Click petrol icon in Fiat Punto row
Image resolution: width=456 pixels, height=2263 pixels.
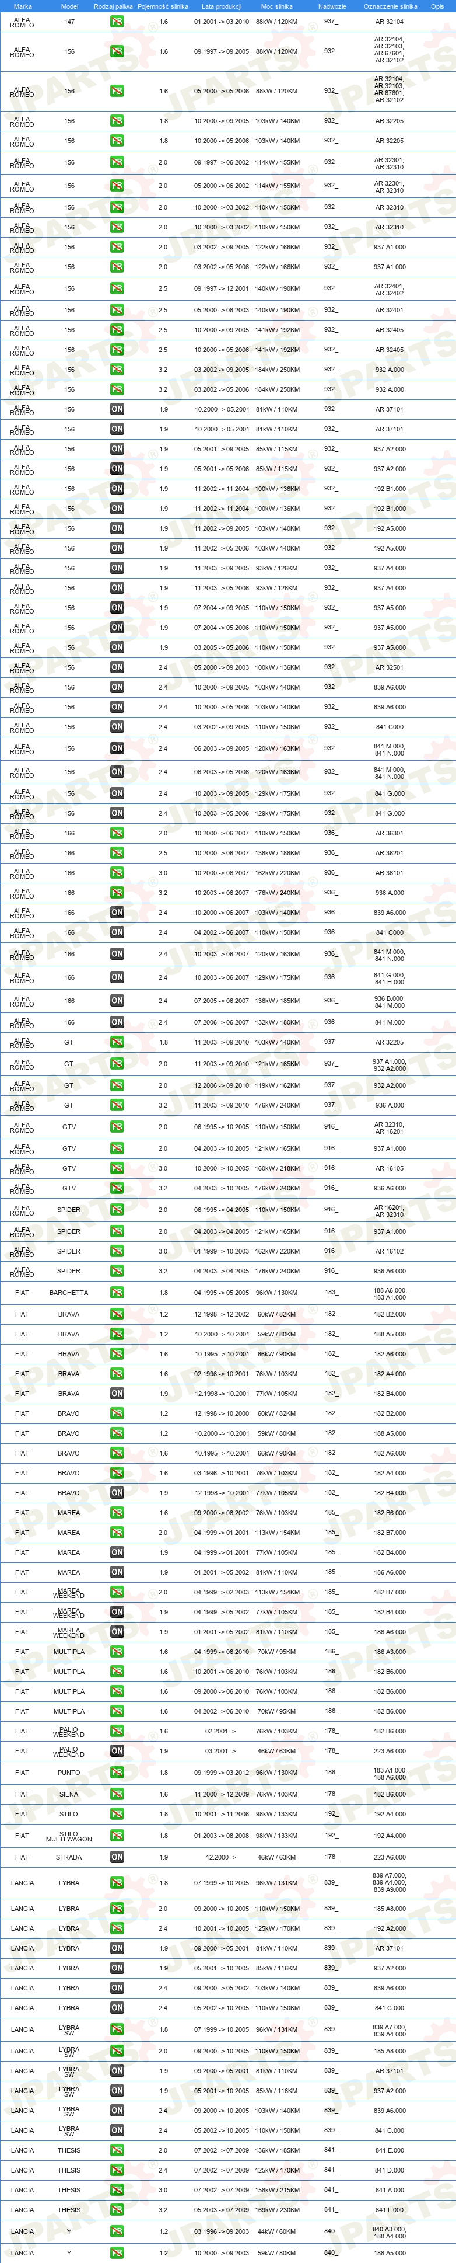[x=117, y=1772]
